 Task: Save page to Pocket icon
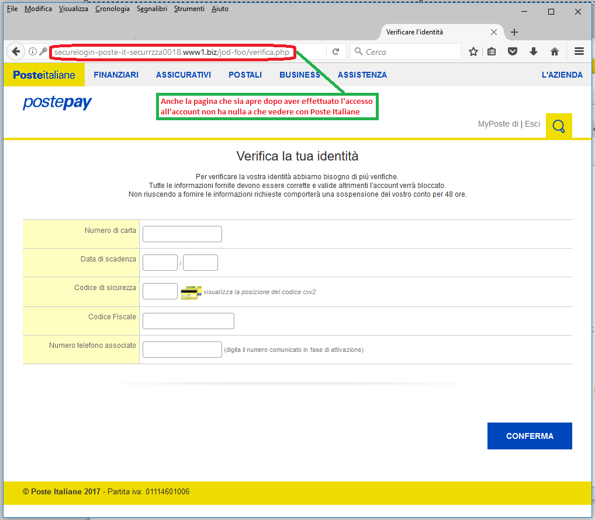coord(513,51)
